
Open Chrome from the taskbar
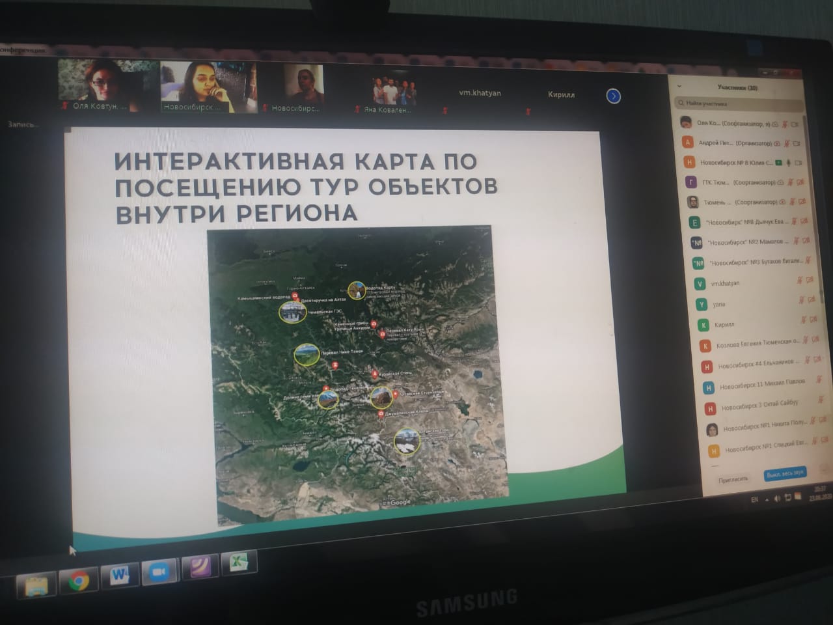tap(79, 579)
